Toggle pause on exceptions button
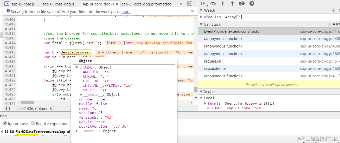The height and width of the screenshot is (143, 340). (252, 3)
